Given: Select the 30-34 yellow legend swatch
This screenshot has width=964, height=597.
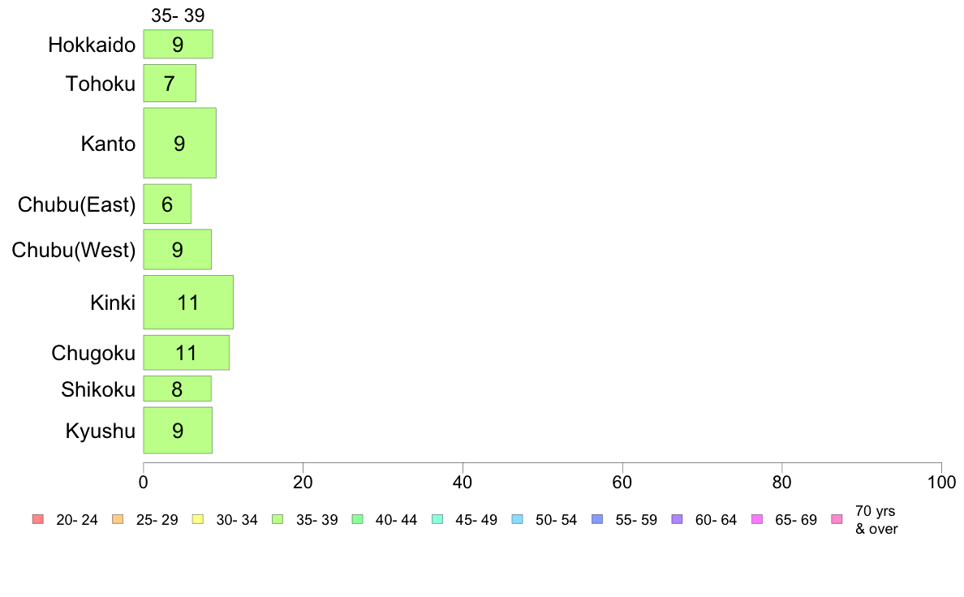Looking at the screenshot, I should tap(197, 520).
